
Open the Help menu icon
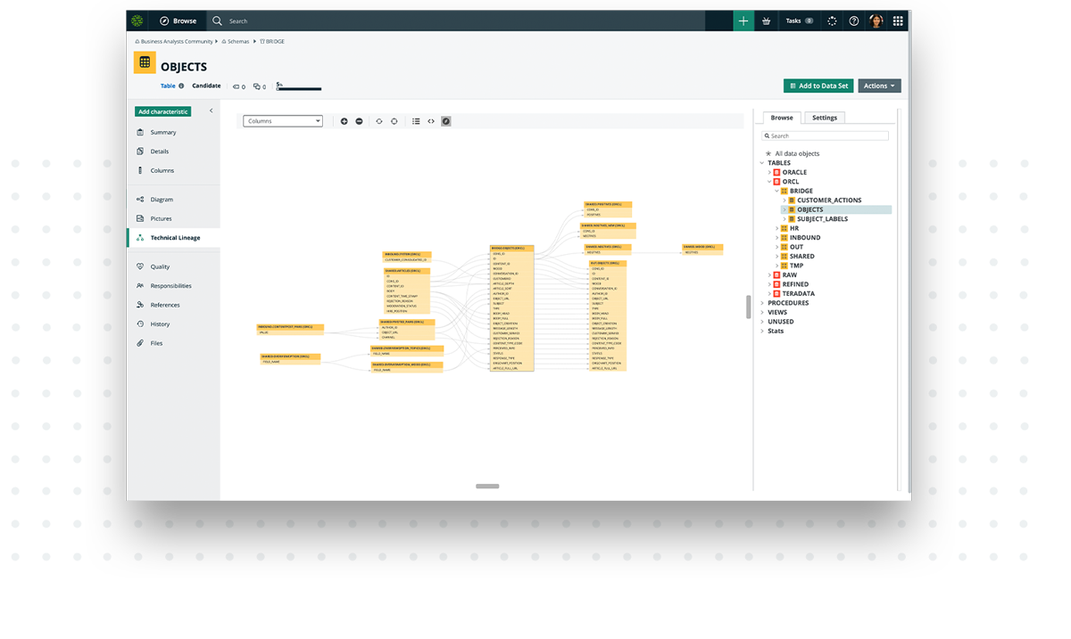pos(852,20)
